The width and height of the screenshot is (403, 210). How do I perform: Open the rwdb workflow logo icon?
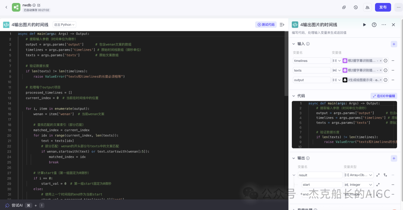tap(16, 7)
